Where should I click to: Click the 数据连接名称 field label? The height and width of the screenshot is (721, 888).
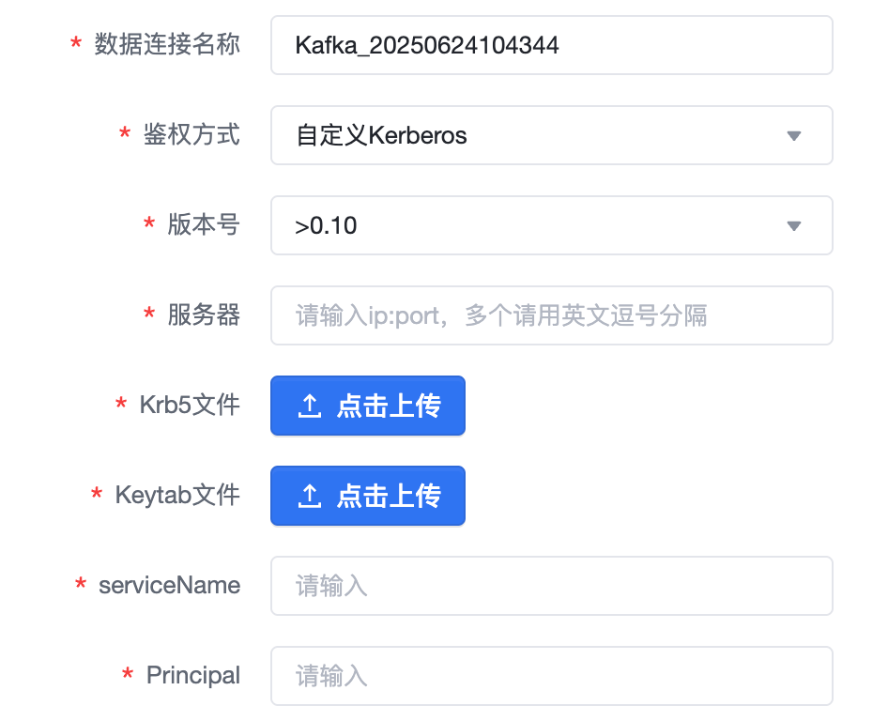167,44
